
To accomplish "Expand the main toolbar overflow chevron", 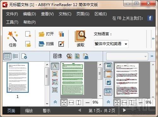I will (153, 38).
